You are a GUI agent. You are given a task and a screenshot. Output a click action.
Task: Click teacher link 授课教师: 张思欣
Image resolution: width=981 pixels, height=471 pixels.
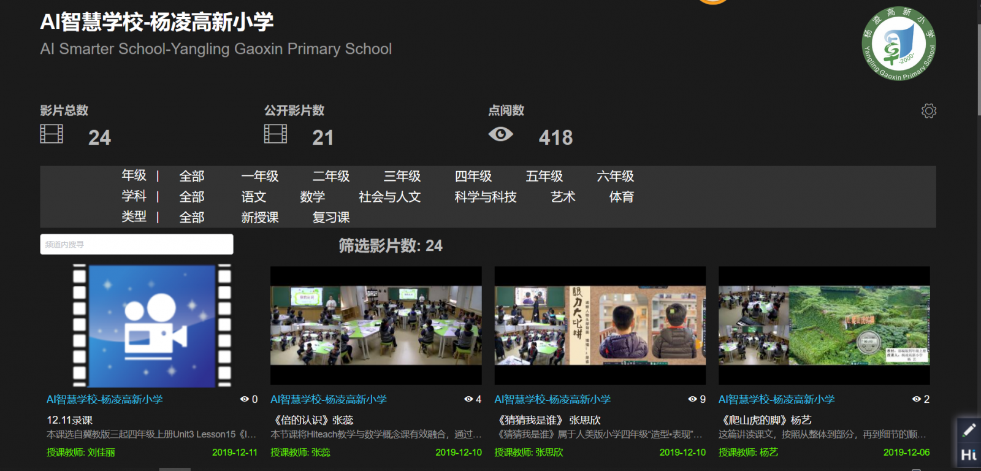coord(529,453)
